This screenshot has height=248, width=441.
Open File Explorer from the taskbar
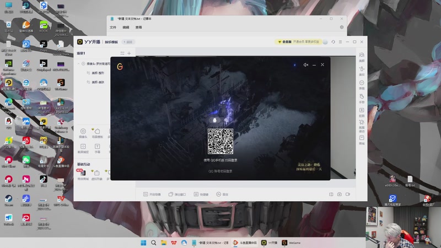(x=164, y=242)
